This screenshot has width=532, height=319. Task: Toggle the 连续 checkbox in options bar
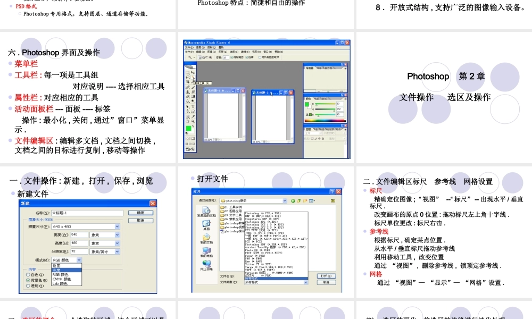pyautogui.click(x=247, y=57)
